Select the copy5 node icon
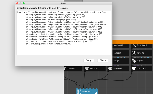 (134, 60)
